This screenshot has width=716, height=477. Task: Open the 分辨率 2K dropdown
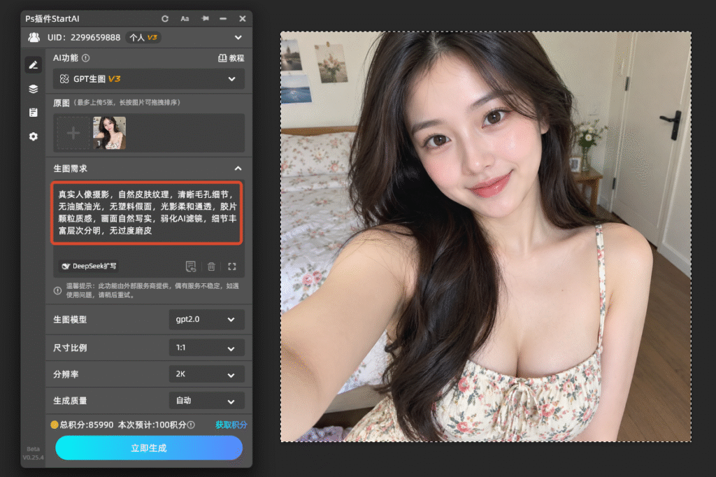[206, 374]
